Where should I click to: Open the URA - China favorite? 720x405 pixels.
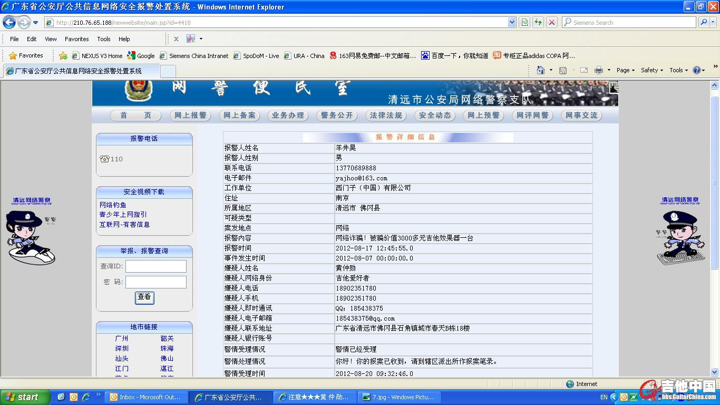pos(304,55)
